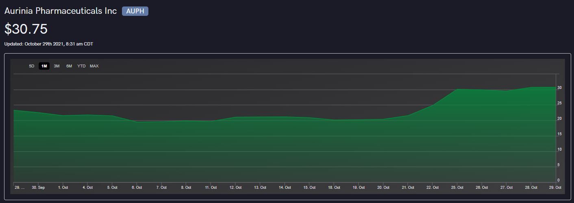This screenshot has height=203, width=574.
Task: Pick the 18. Oct axis marker
Action: 334,188
